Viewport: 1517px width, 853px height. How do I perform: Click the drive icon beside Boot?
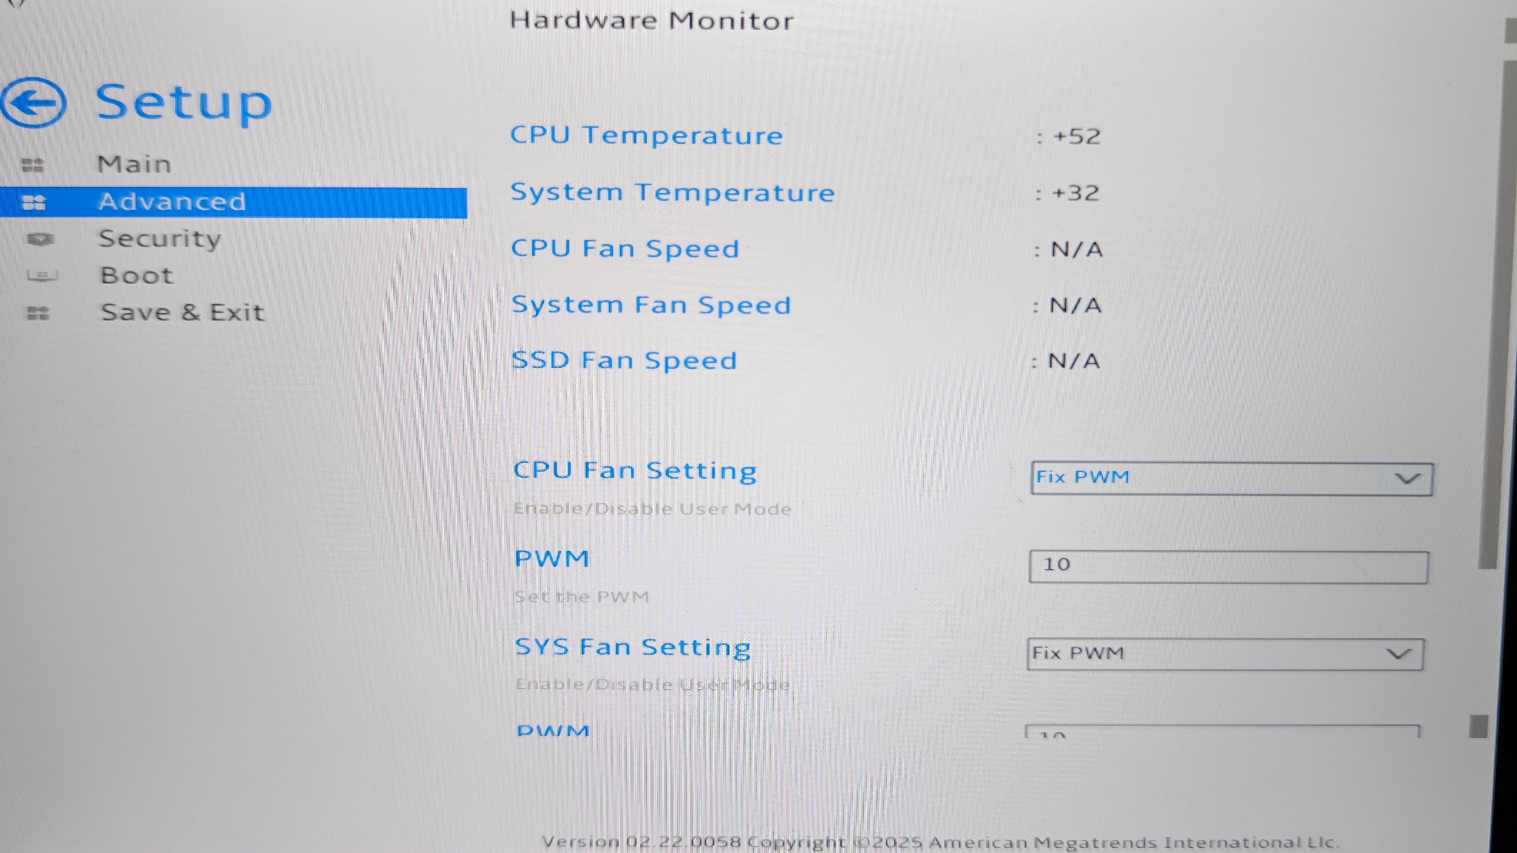click(x=42, y=275)
